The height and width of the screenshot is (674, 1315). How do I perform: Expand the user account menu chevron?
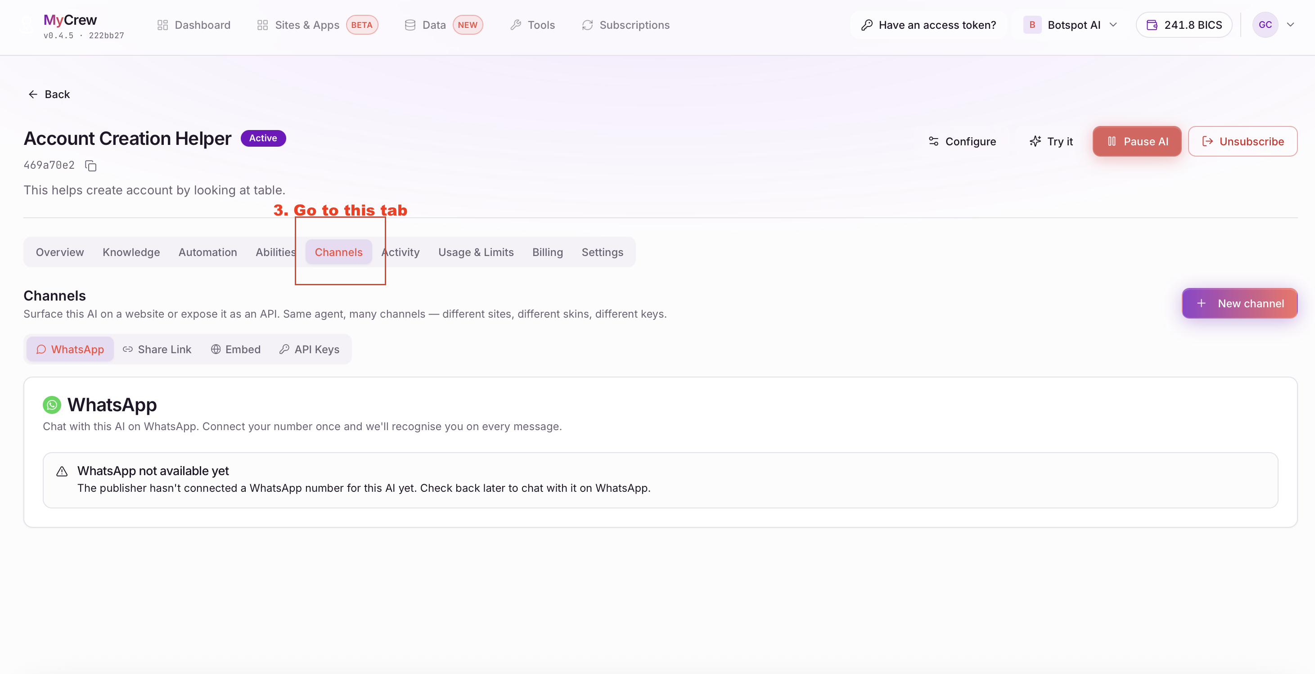[x=1291, y=25]
